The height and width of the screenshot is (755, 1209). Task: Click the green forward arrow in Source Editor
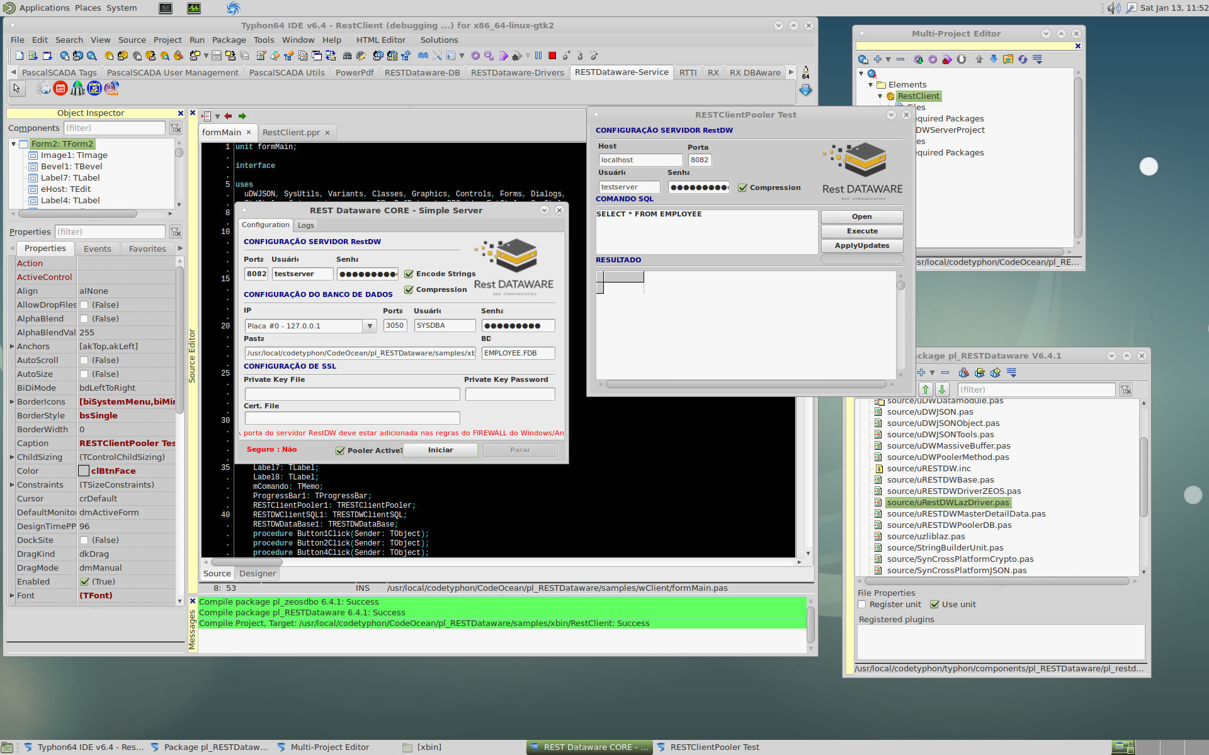click(242, 116)
